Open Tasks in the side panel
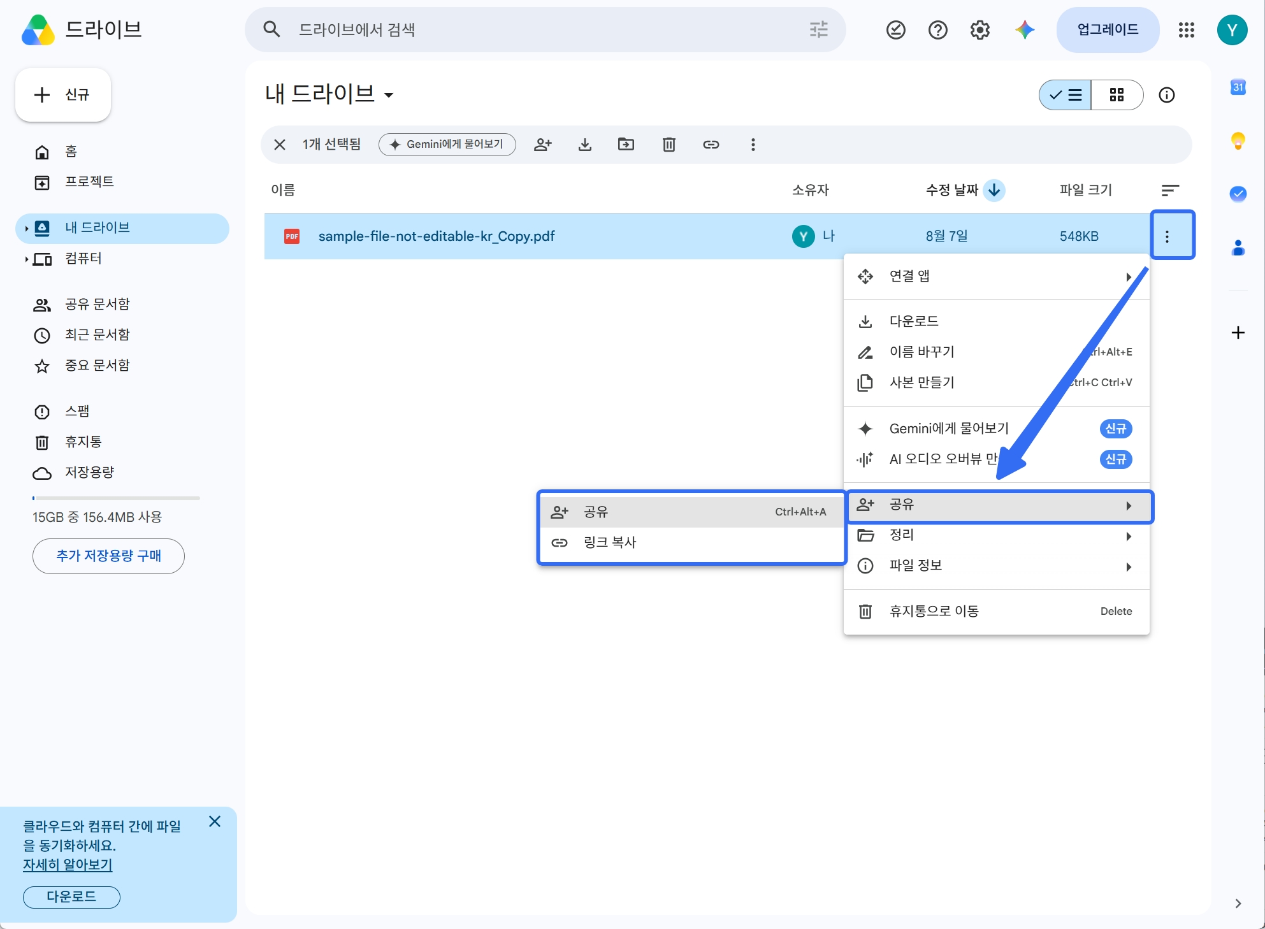This screenshot has height=929, width=1265. [1238, 194]
